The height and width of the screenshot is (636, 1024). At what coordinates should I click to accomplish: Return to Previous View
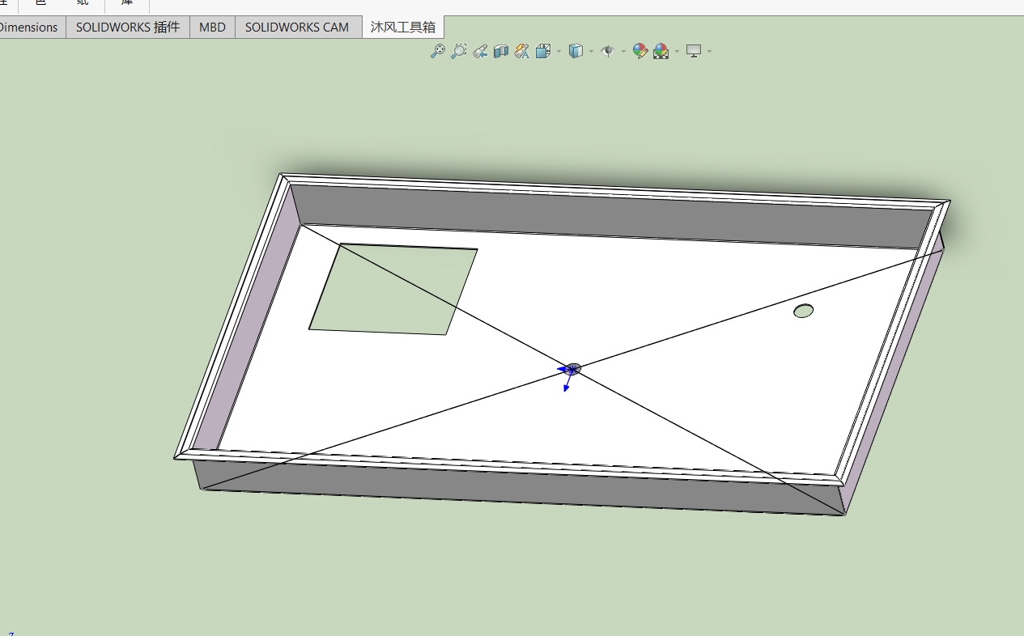coord(480,51)
